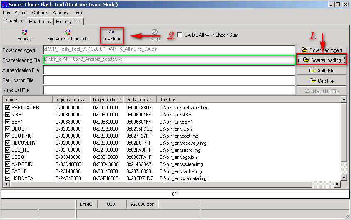The image size is (351, 220).
Task: Enable DA DL All With Check Sum
Action: 179,35
